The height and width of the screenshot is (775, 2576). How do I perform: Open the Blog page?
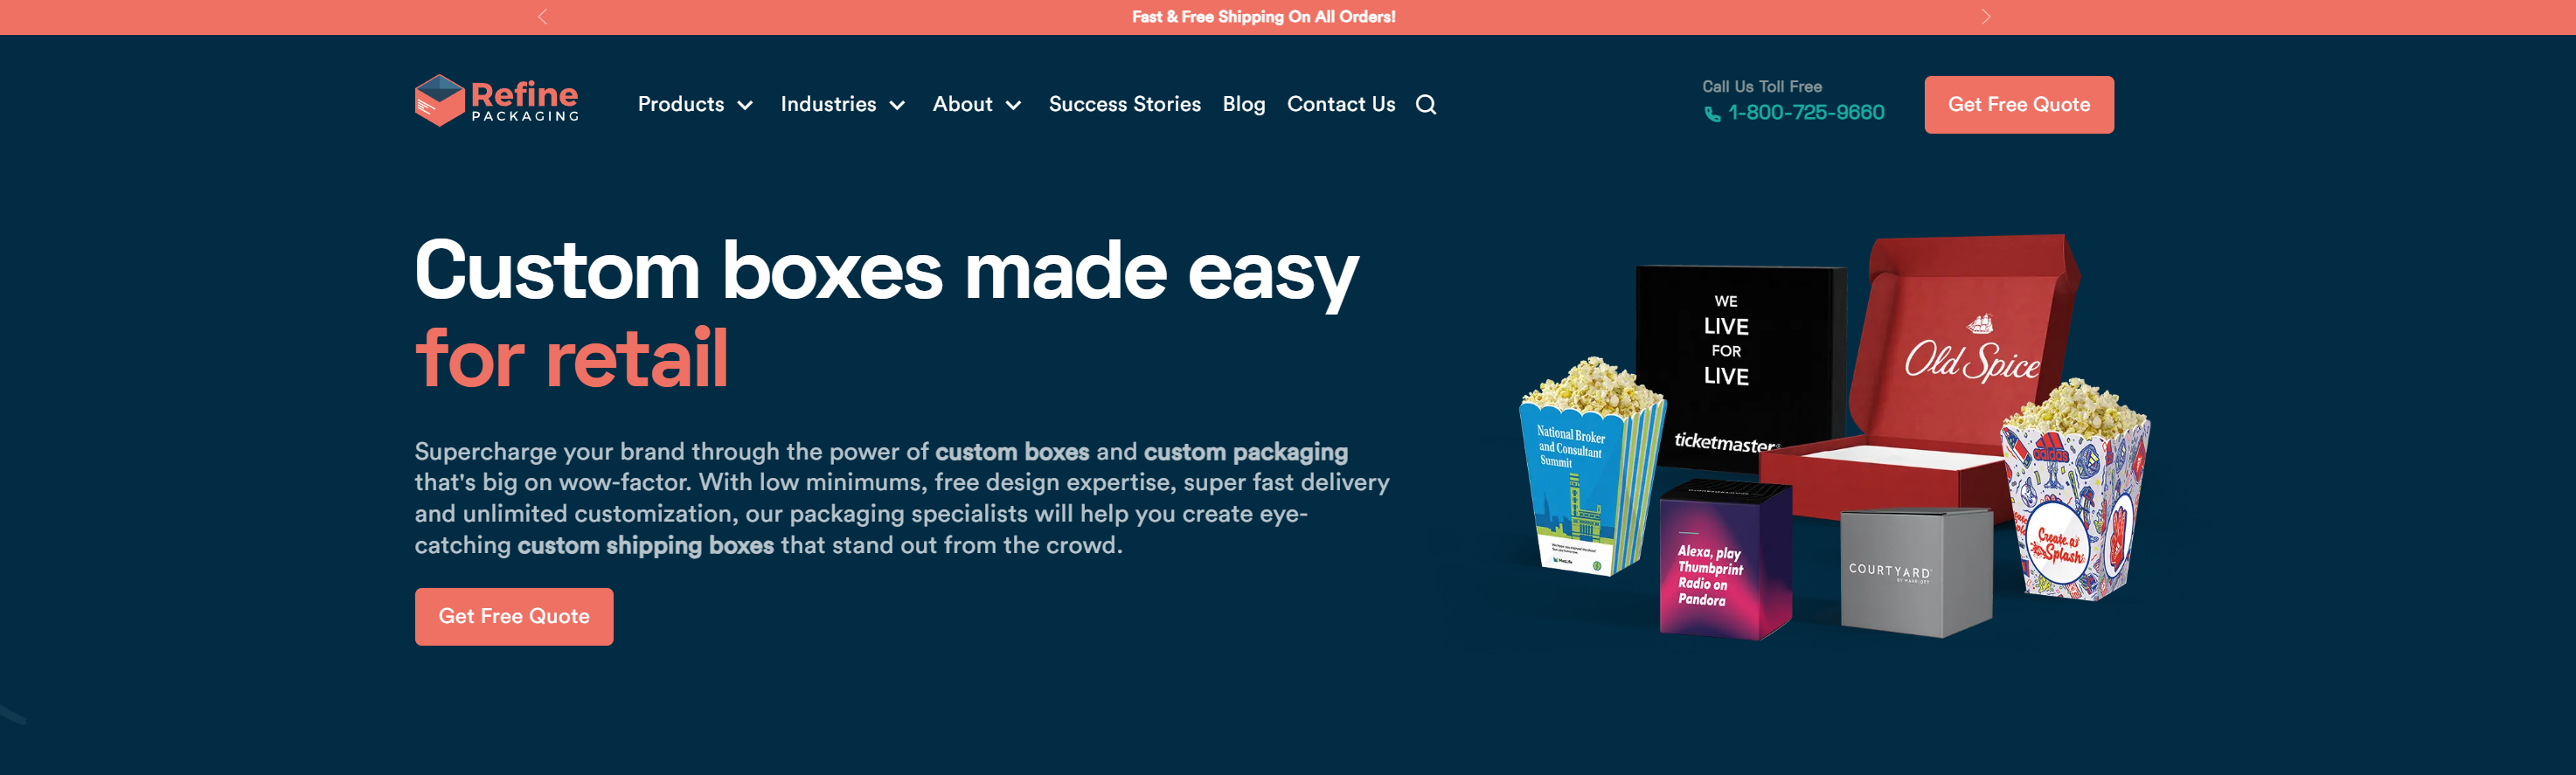click(x=1243, y=104)
